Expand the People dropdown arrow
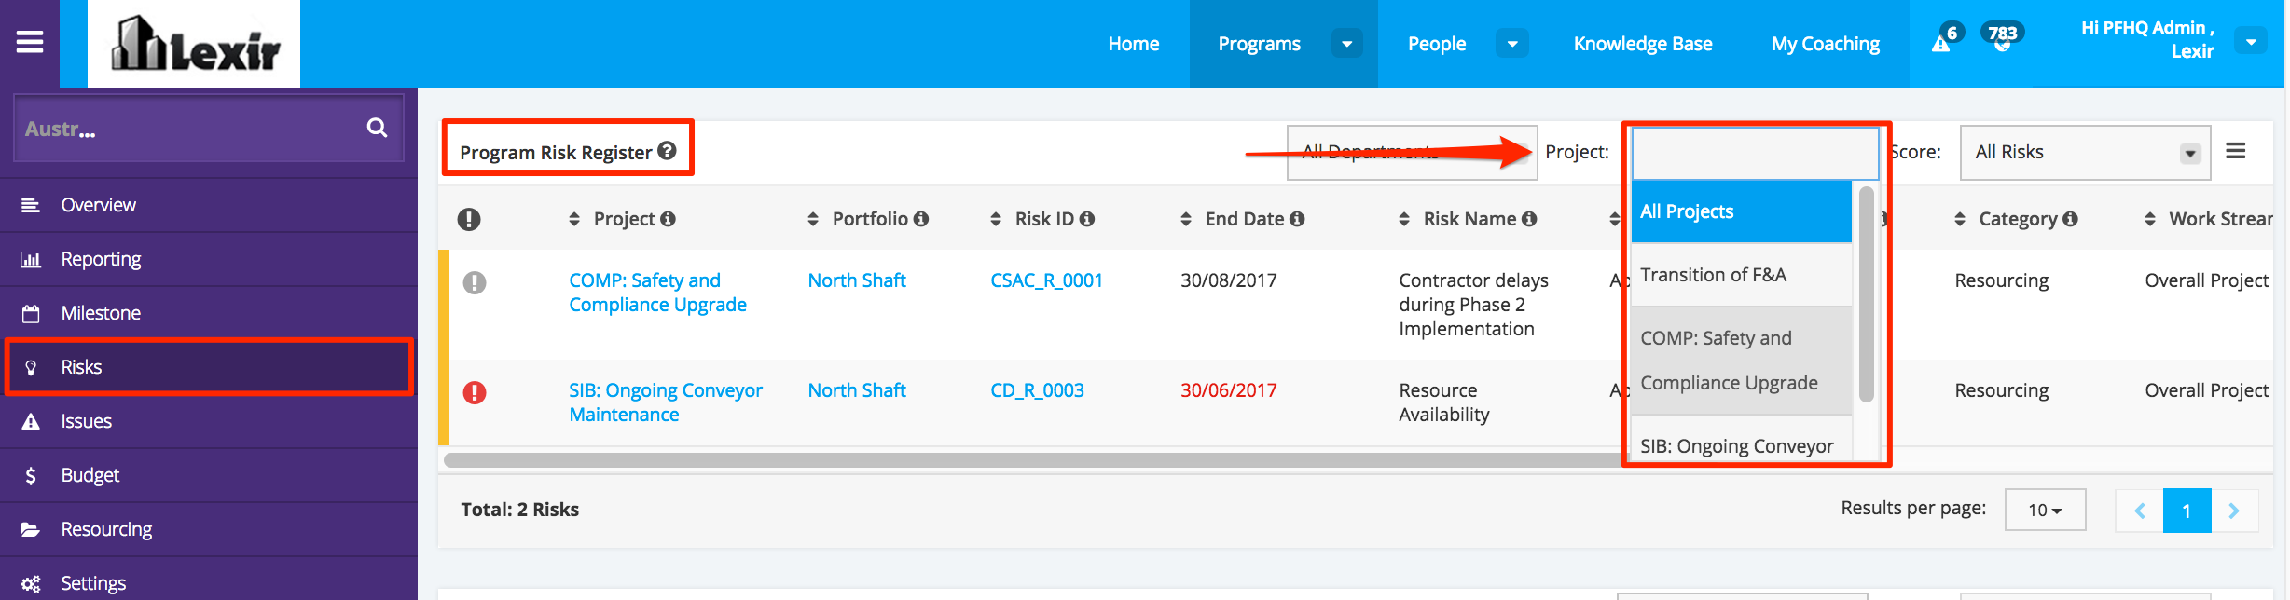The image size is (2290, 600). [x=1511, y=44]
